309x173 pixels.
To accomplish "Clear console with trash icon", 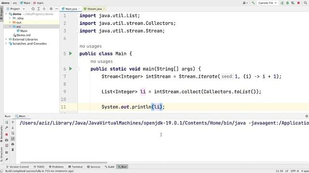I will 13,149.
